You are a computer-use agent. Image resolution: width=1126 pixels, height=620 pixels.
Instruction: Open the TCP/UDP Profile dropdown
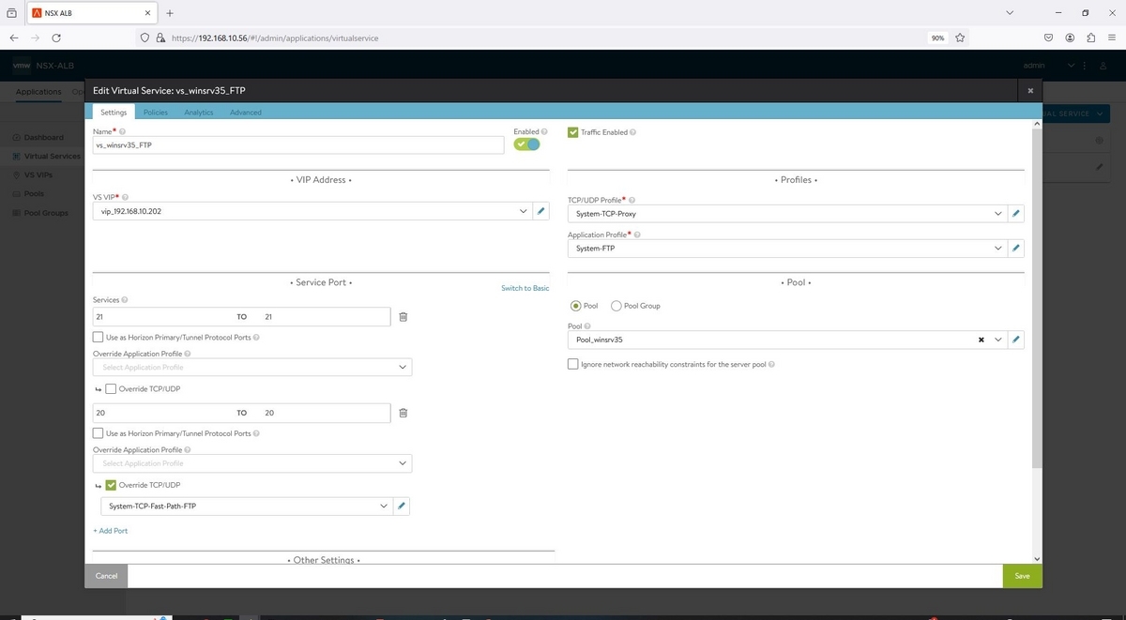(998, 214)
